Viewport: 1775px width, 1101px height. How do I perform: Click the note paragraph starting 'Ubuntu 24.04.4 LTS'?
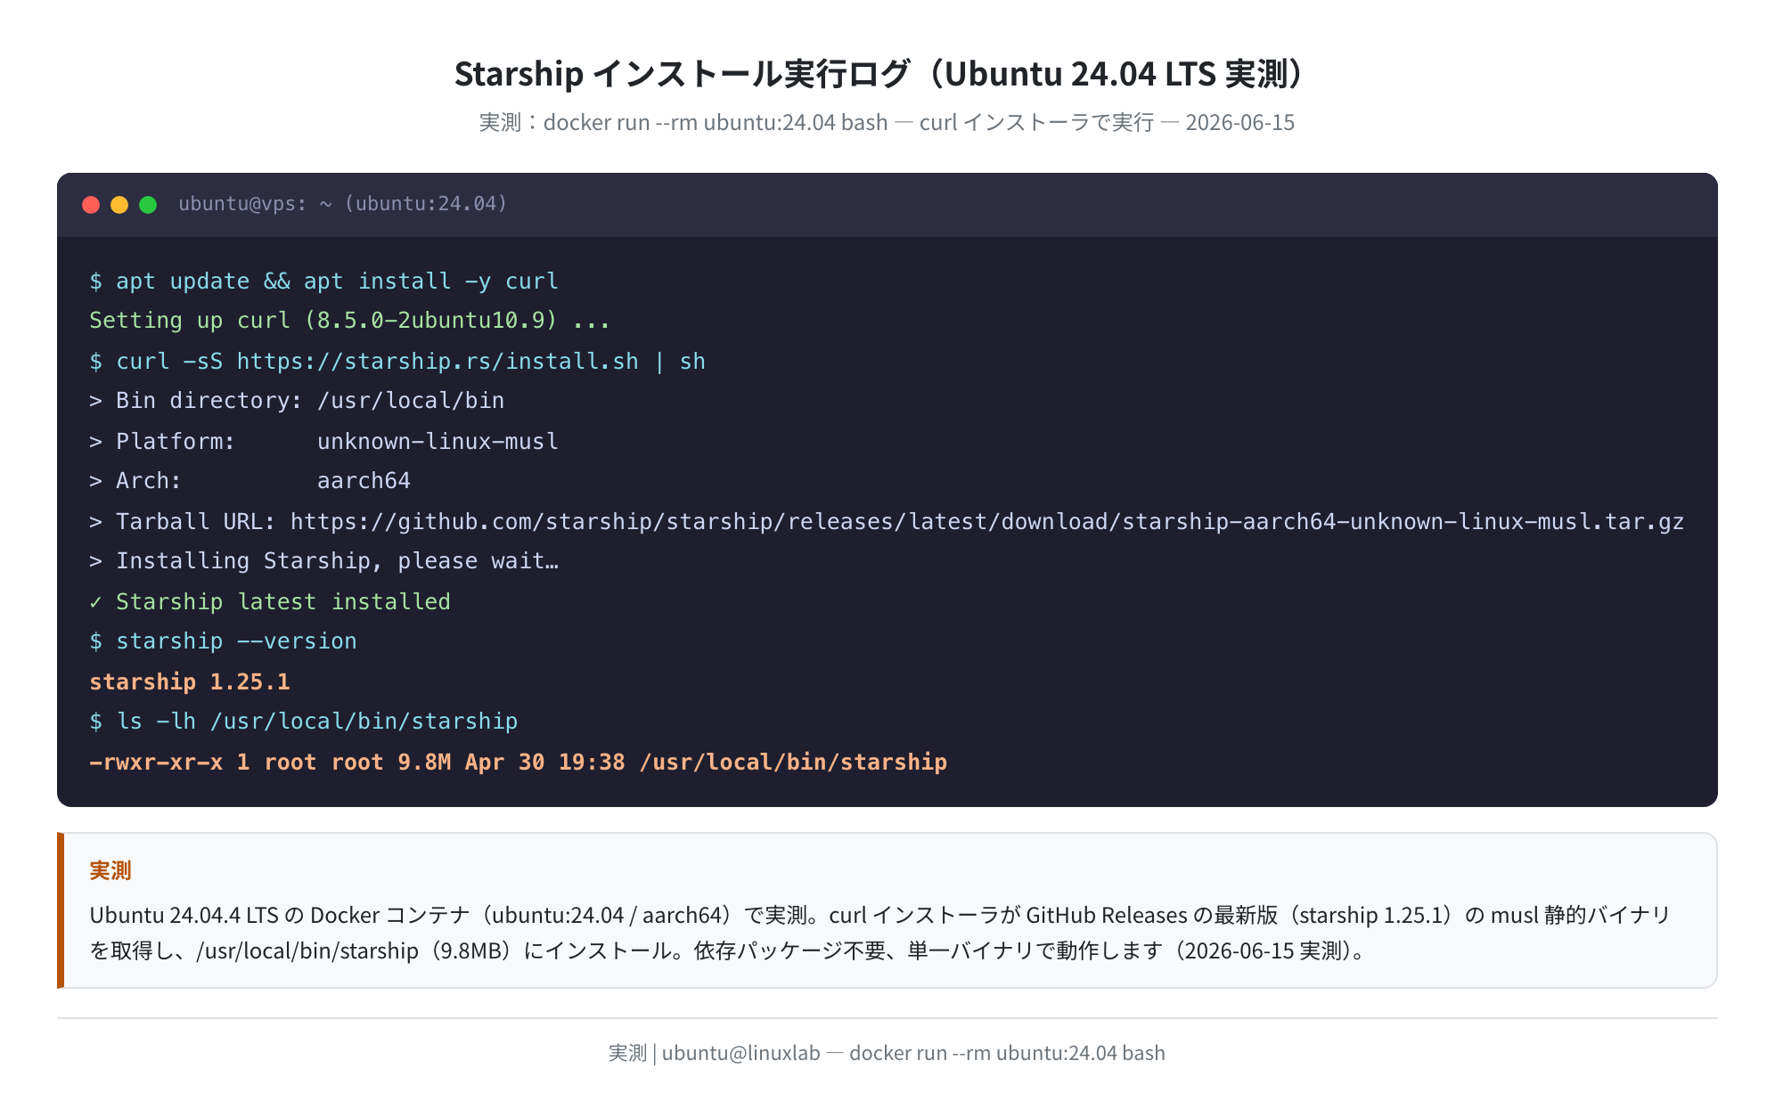[880, 933]
